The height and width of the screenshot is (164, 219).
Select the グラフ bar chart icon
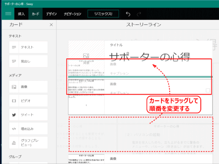point(14,143)
